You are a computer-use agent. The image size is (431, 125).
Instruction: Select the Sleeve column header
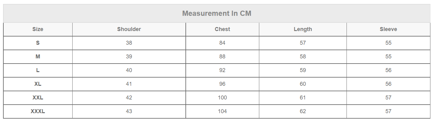tap(388, 29)
